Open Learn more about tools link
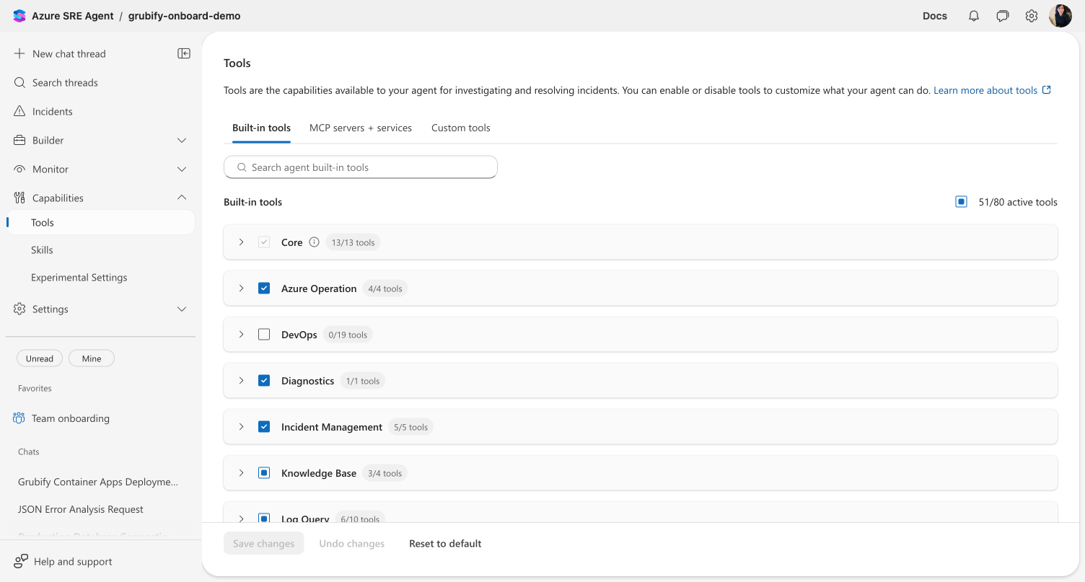1085x582 pixels. (x=985, y=90)
